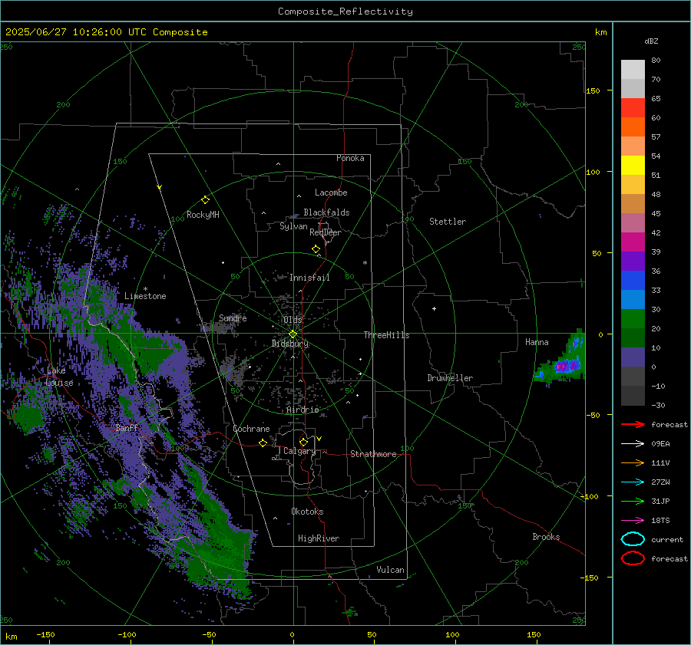Viewport: 691px width, 645px height.
Task: Click the Okotoks label
Action: pos(307,512)
